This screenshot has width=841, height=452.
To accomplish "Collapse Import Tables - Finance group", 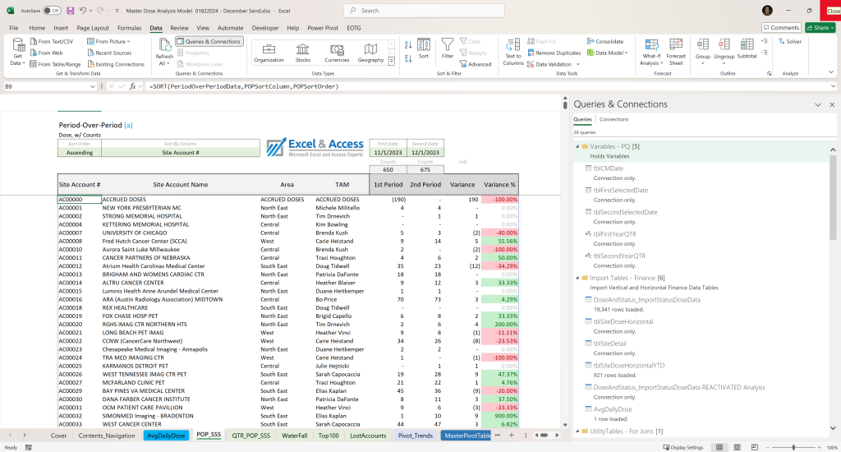I will (x=577, y=278).
